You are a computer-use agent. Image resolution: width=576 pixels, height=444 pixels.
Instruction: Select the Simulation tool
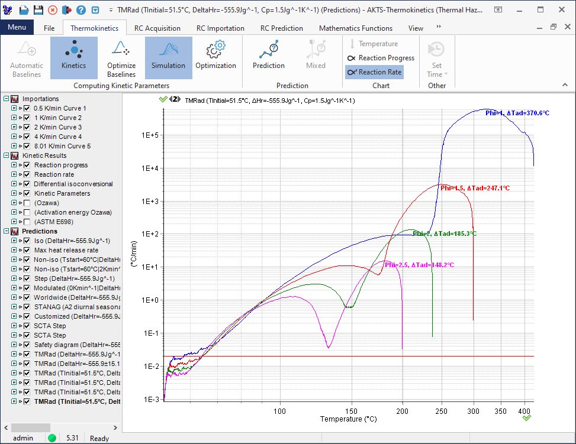[168, 57]
